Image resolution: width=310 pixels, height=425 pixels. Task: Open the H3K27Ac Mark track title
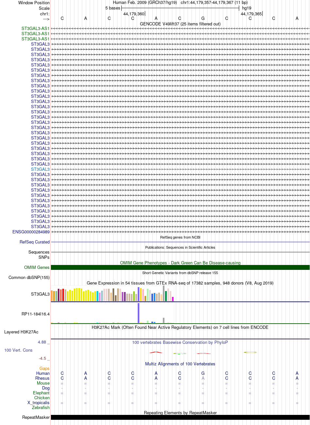click(x=180, y=327)
